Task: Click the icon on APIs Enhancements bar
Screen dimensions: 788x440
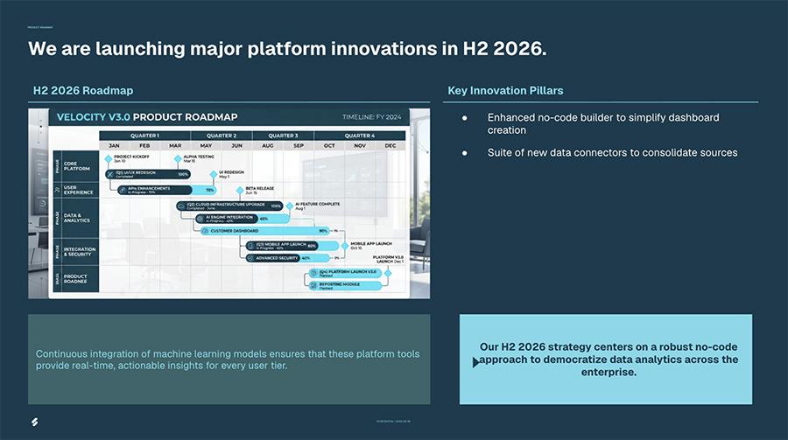Action: (x=123, y=190)
